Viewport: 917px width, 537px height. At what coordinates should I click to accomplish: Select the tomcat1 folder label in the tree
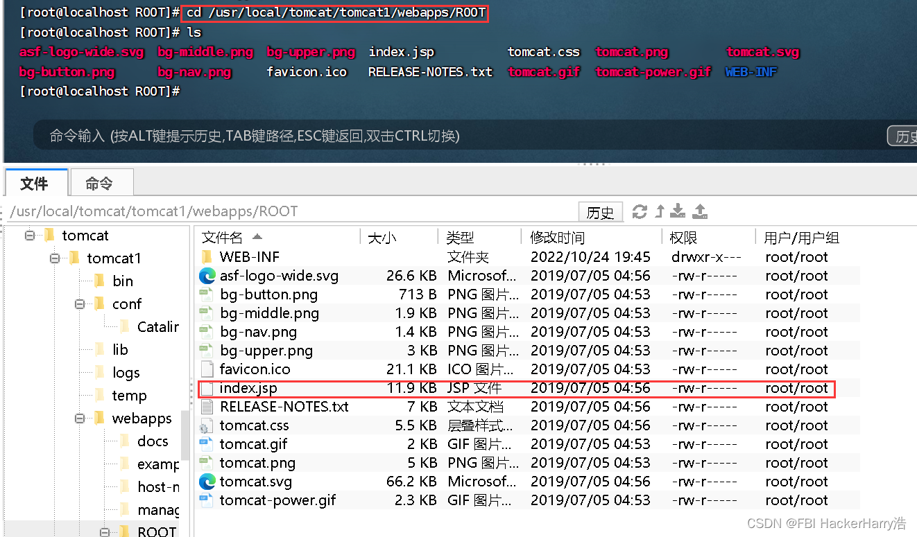[x=114, y=258]
